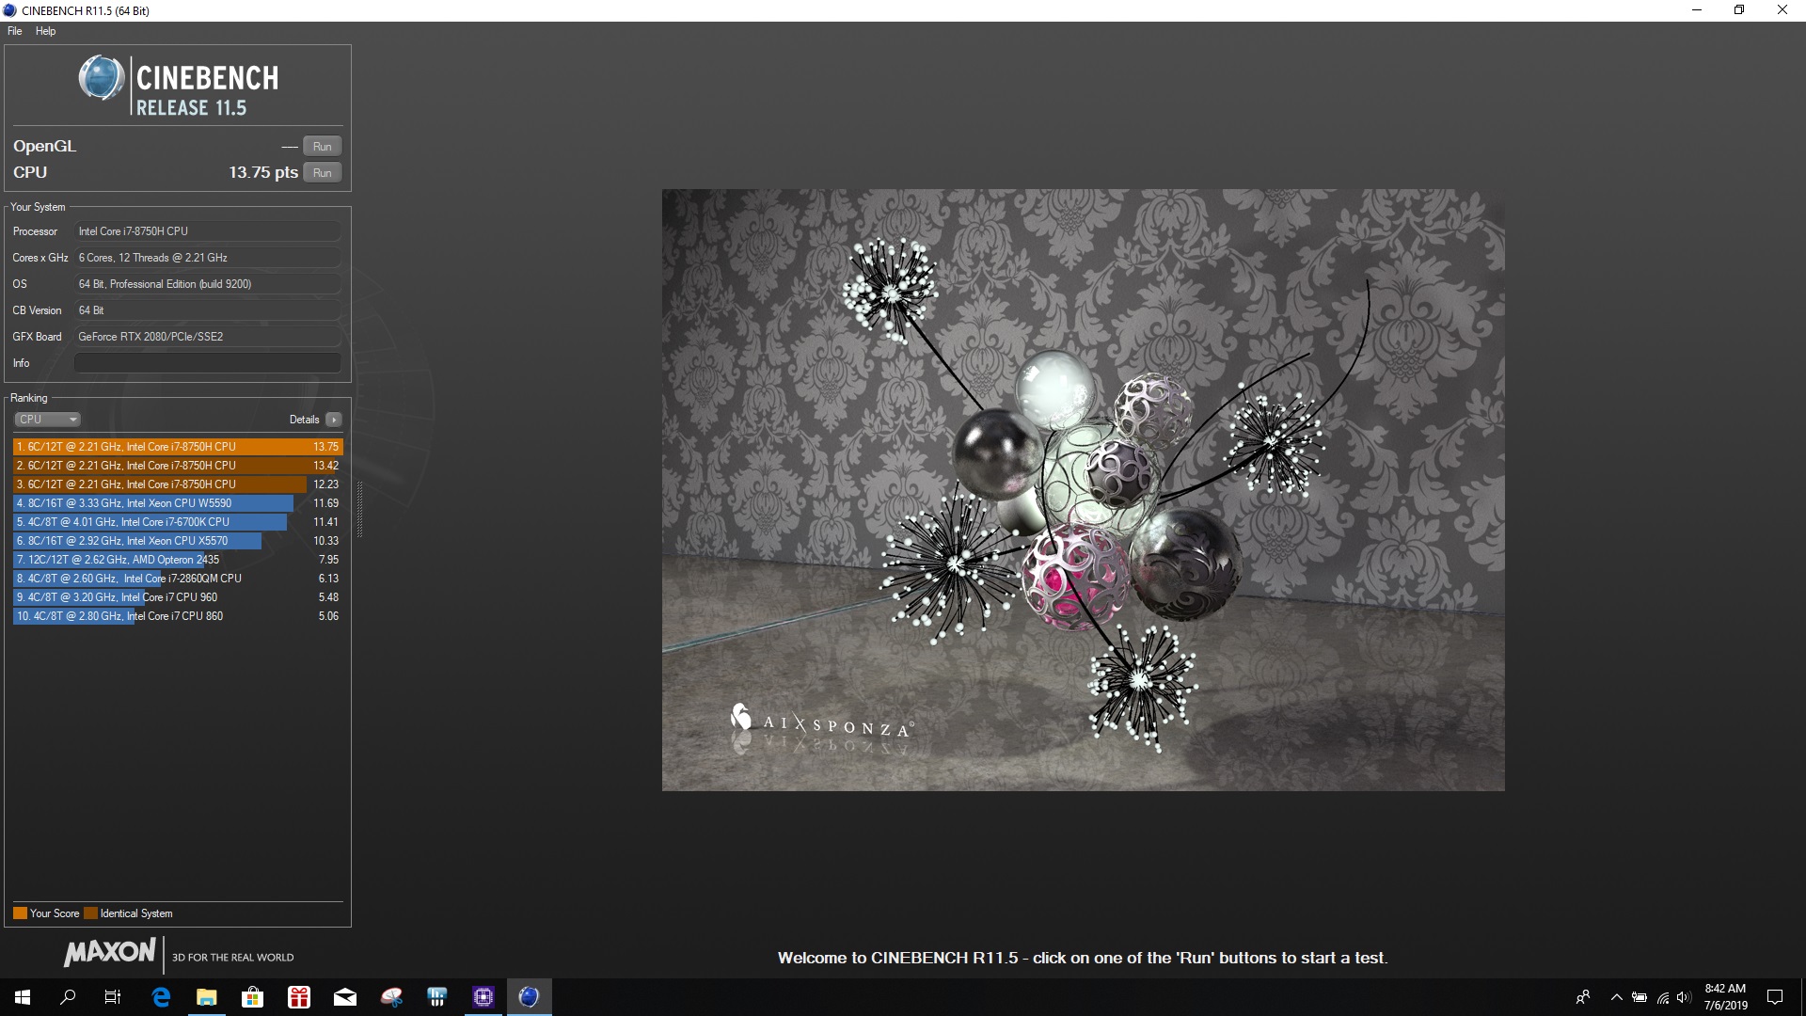Open Task View on the taskbar
The image size is (1806, 1016).
(x=113, y=997)
